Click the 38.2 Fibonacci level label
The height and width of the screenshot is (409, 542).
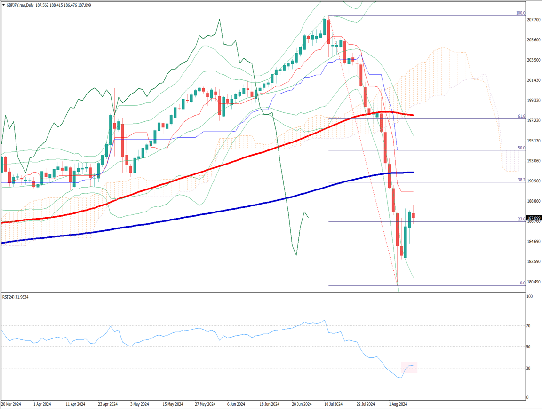521,180
